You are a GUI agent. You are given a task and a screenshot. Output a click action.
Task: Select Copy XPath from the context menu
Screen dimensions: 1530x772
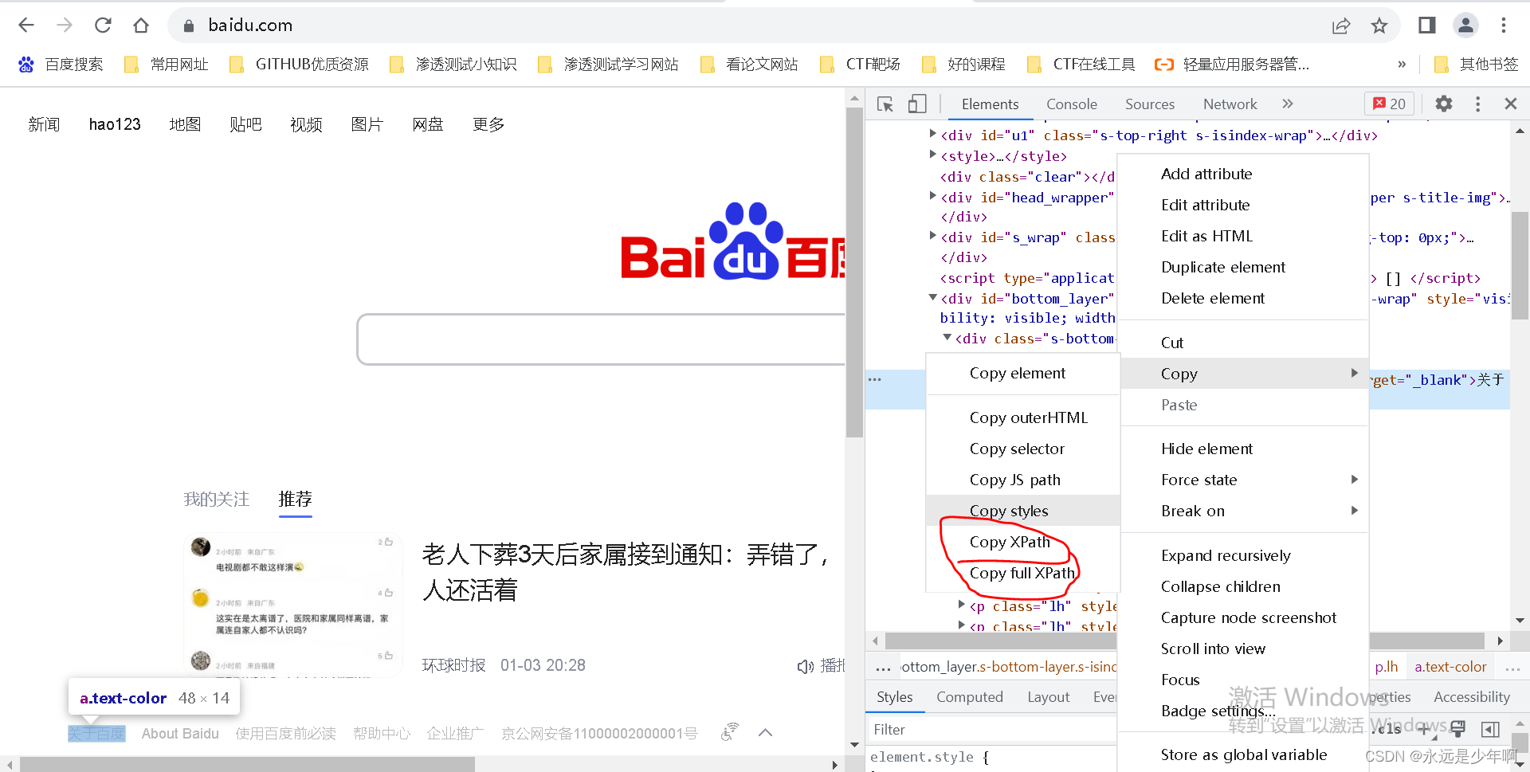tap(1009, 542)
